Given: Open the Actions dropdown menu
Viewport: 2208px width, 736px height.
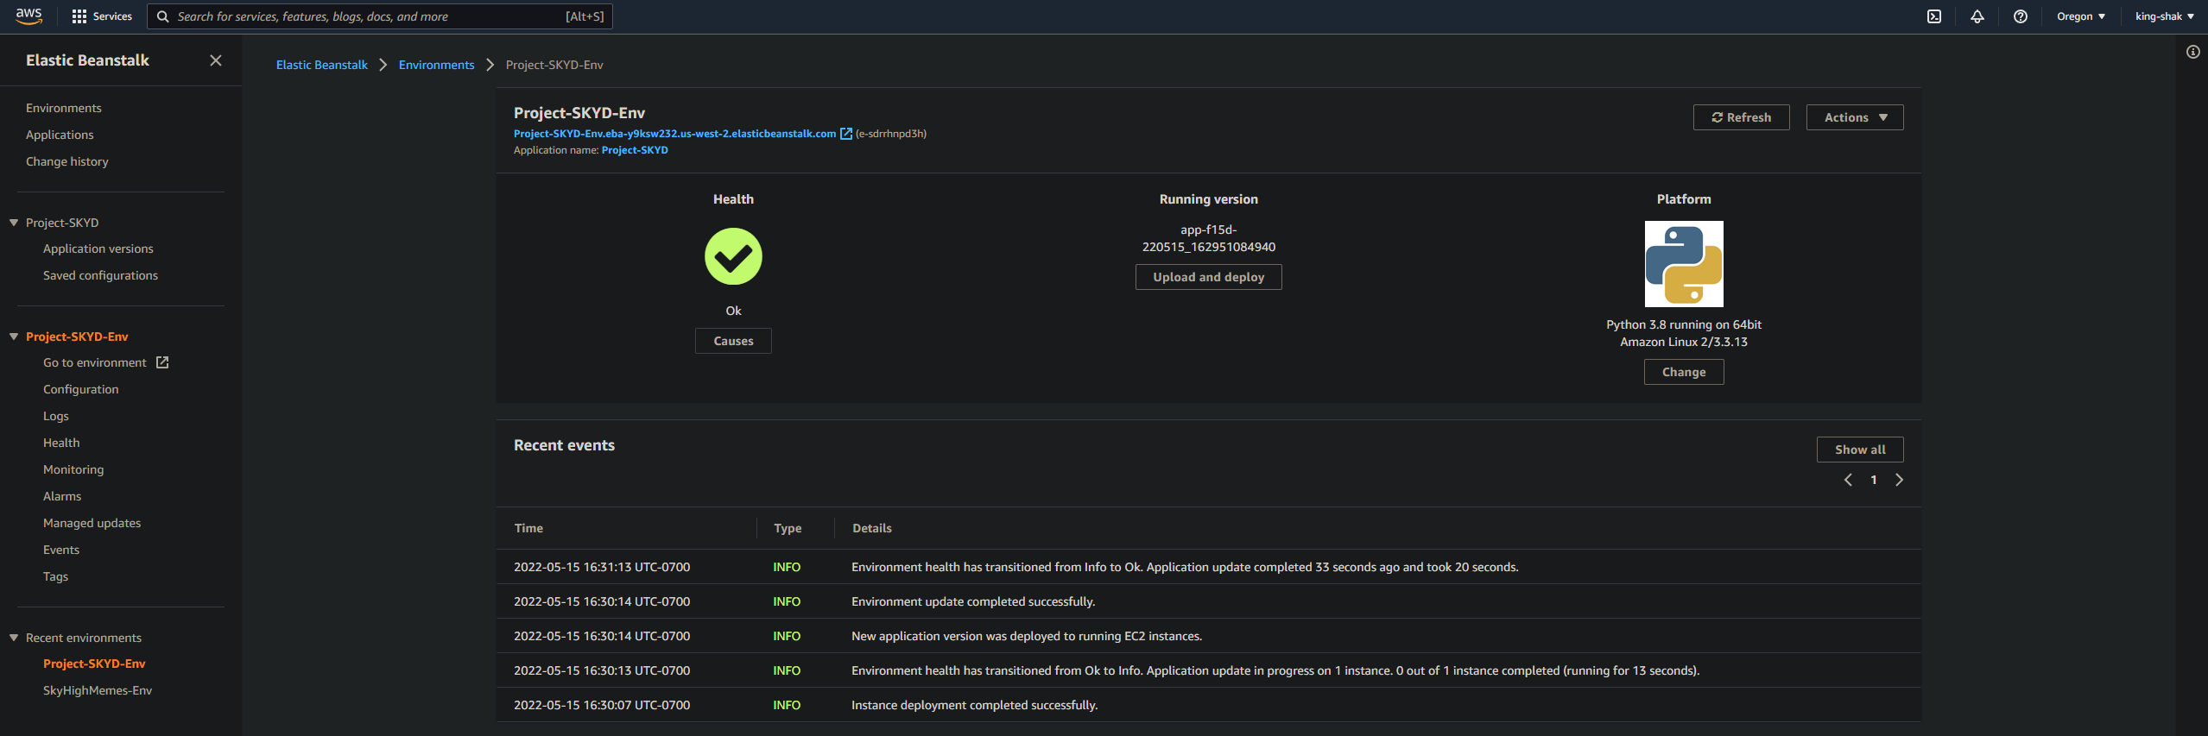Looking at the screenshot, I should coord(1855,117).
